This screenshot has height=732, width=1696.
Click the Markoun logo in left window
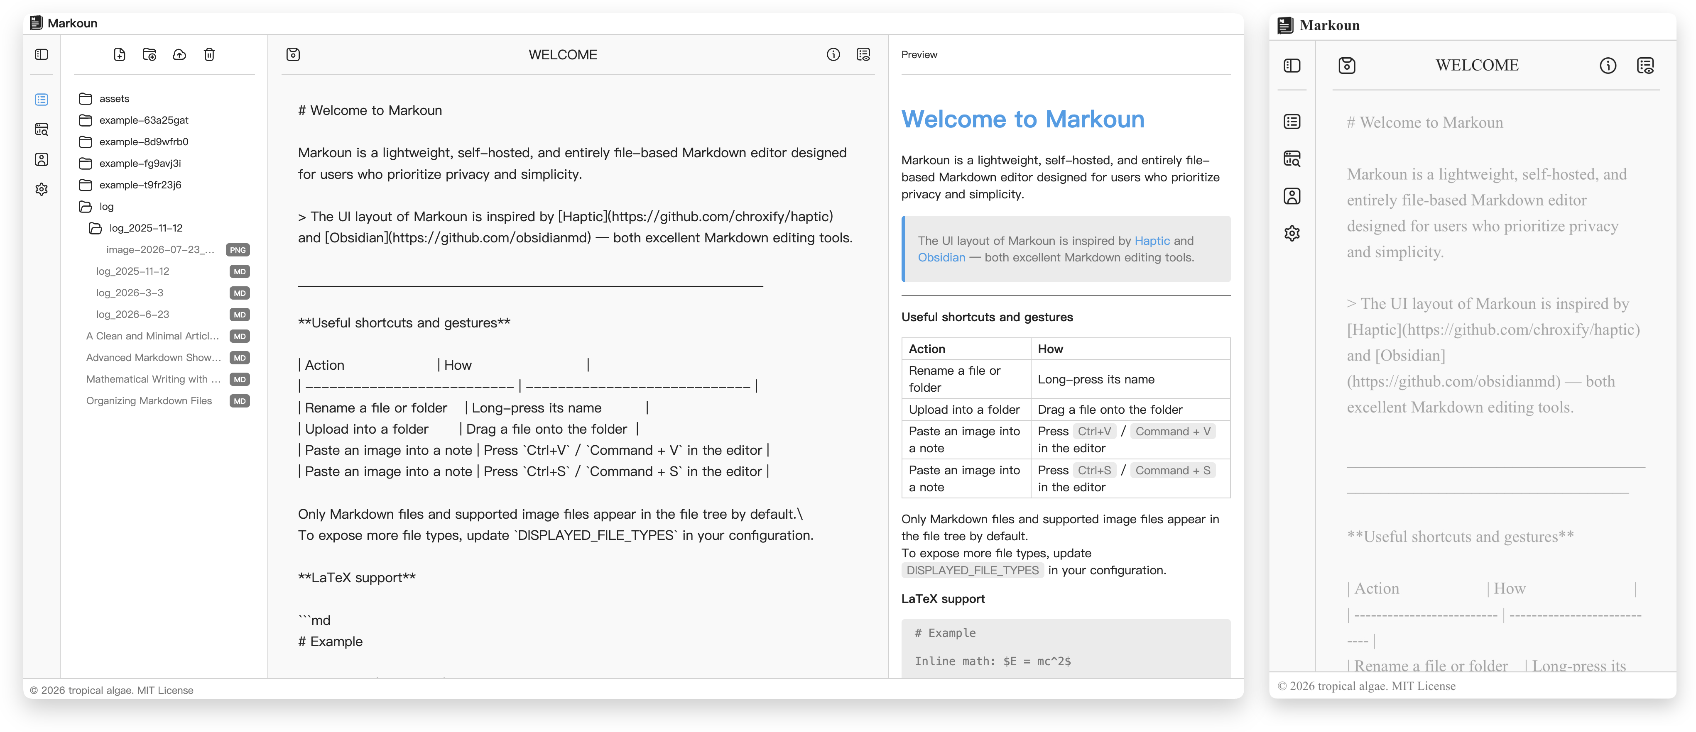point(36,23)
